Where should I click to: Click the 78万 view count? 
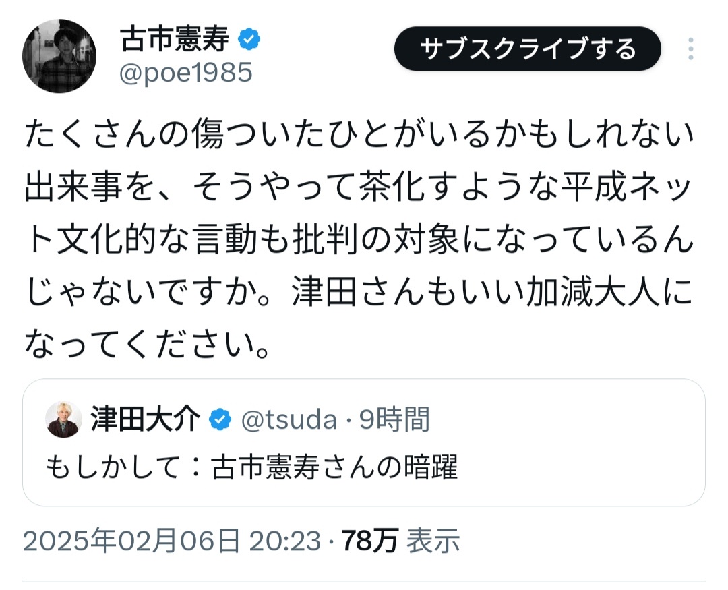369,540
